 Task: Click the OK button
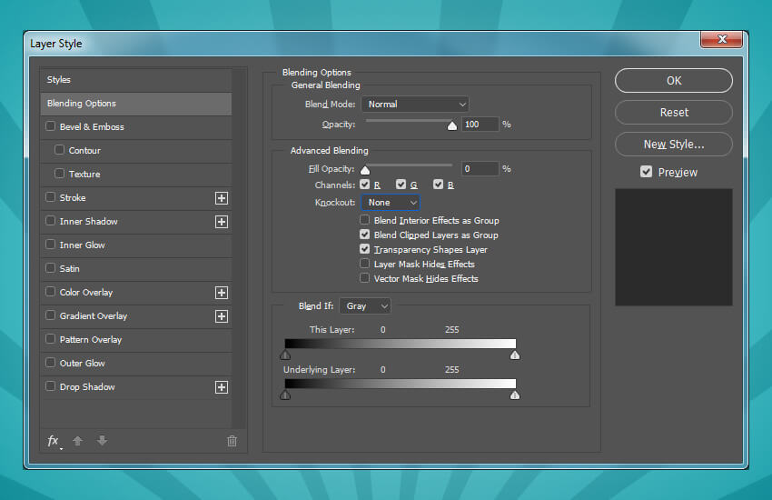[673, 81]
